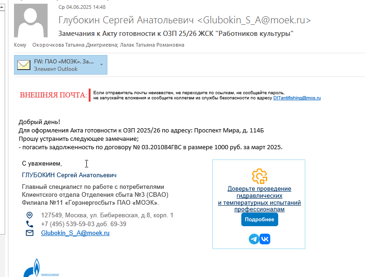Follow the link Доверьте проведение гидравлических испытаний
Screen dimensions: 365x277
(x=260, y=199)
